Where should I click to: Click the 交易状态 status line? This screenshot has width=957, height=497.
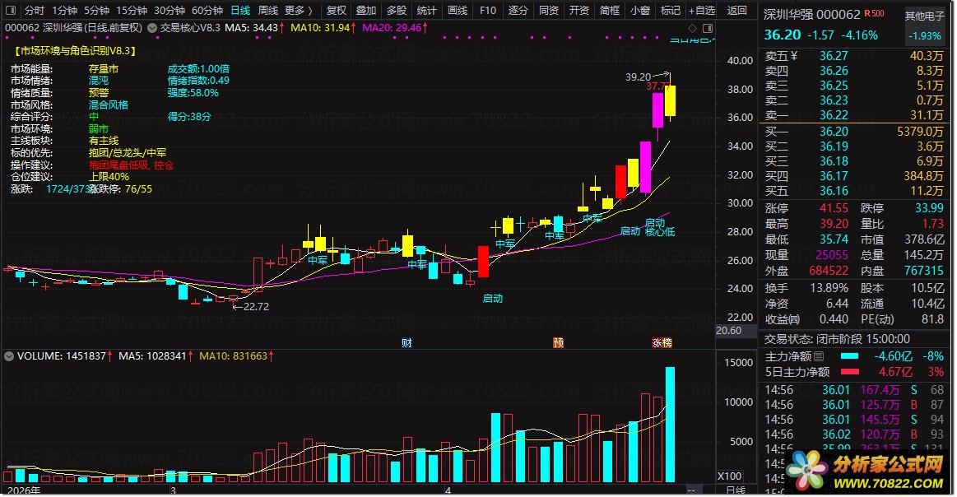coord(837,339)
